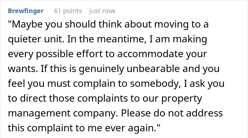
Task: Click the 61 points score label
Action: 68,11
